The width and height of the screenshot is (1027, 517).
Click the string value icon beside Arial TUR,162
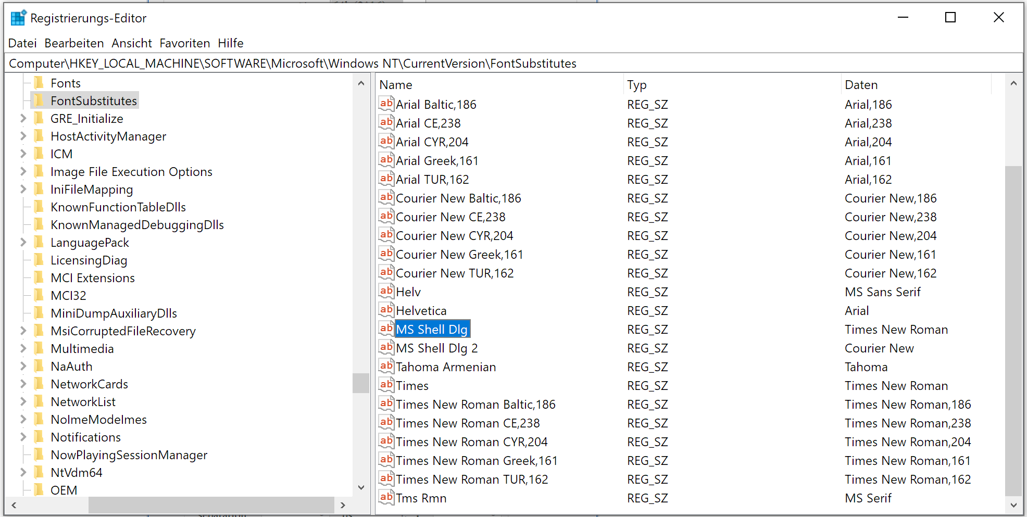click(x=386, y=179)
